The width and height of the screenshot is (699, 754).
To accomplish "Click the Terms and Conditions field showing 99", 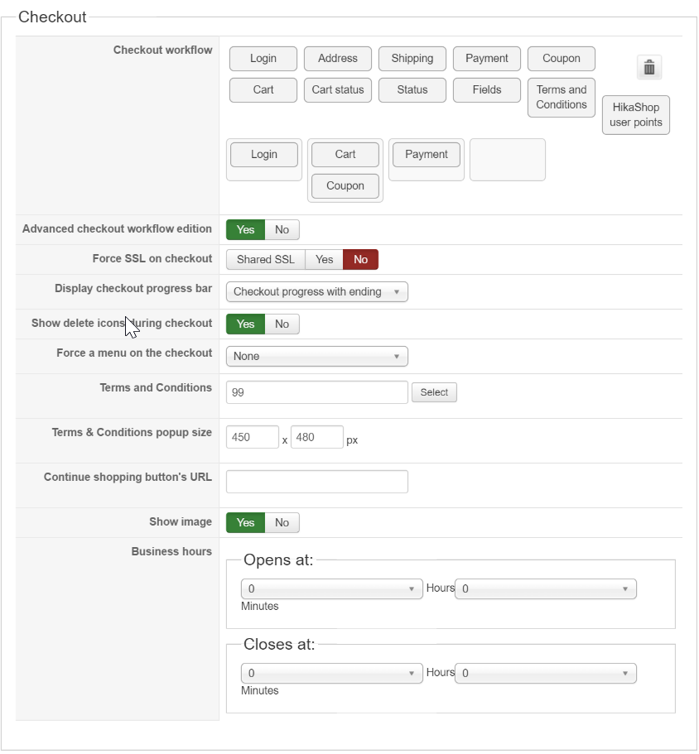I will pos(317,392).
